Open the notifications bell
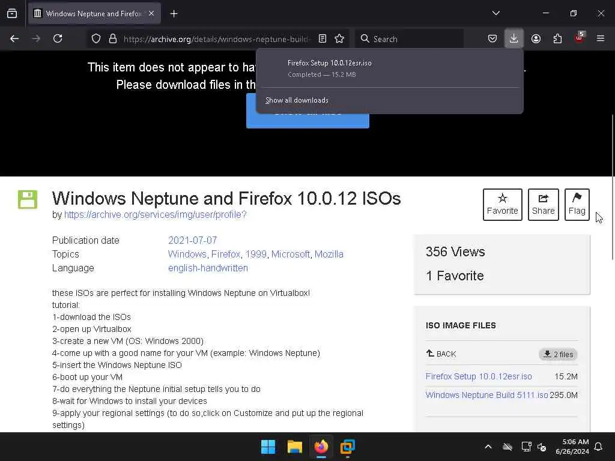615x461 pixels. coord(599,447)
